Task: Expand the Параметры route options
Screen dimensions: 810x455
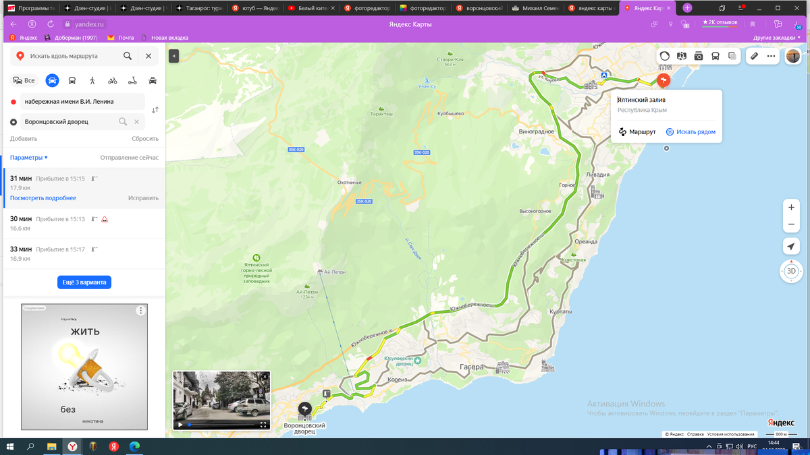Action: tap(29, 158)
